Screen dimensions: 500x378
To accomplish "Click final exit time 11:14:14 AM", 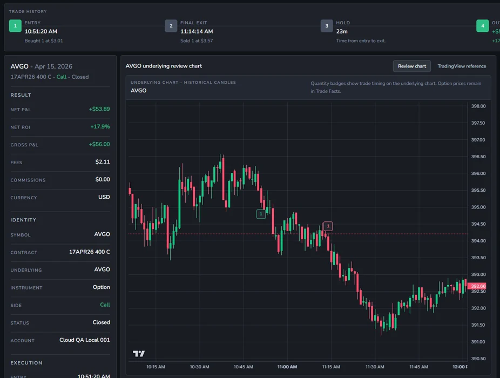I will [x=197, y=31].
